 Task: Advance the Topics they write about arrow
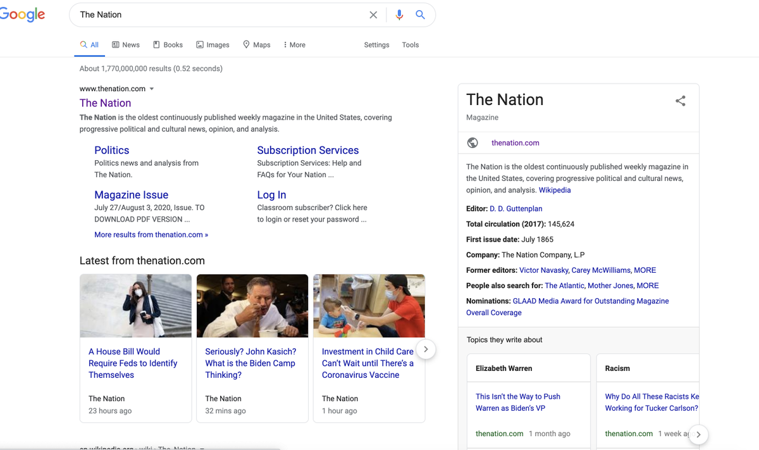(x=698, y=434)
